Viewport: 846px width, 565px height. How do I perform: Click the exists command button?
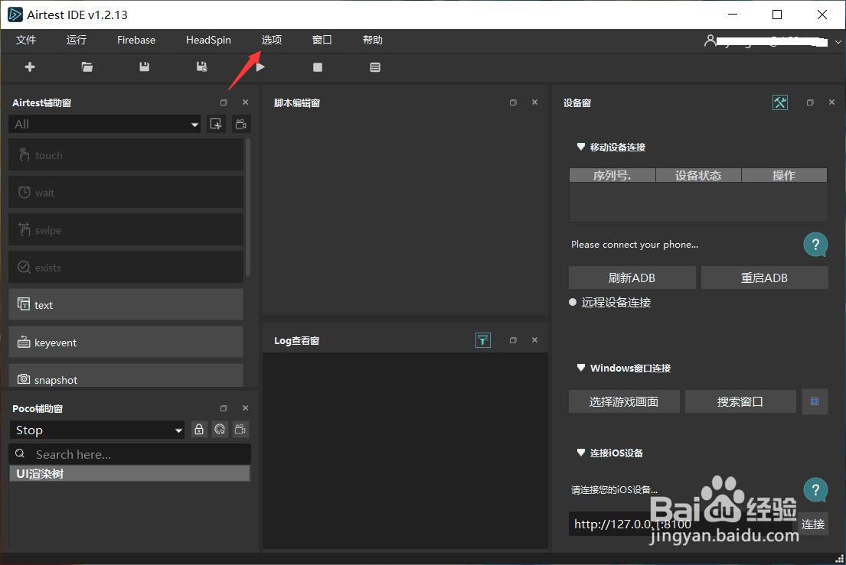(x=126, y=267)
